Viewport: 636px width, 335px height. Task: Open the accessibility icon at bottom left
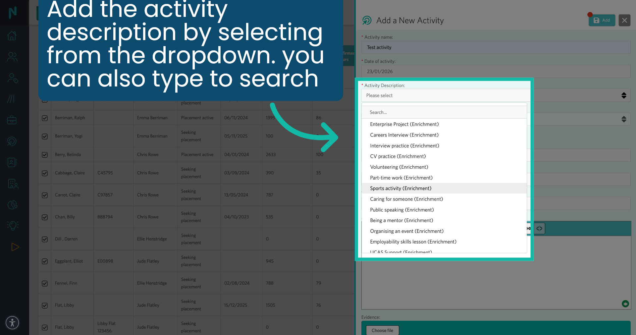12,322
